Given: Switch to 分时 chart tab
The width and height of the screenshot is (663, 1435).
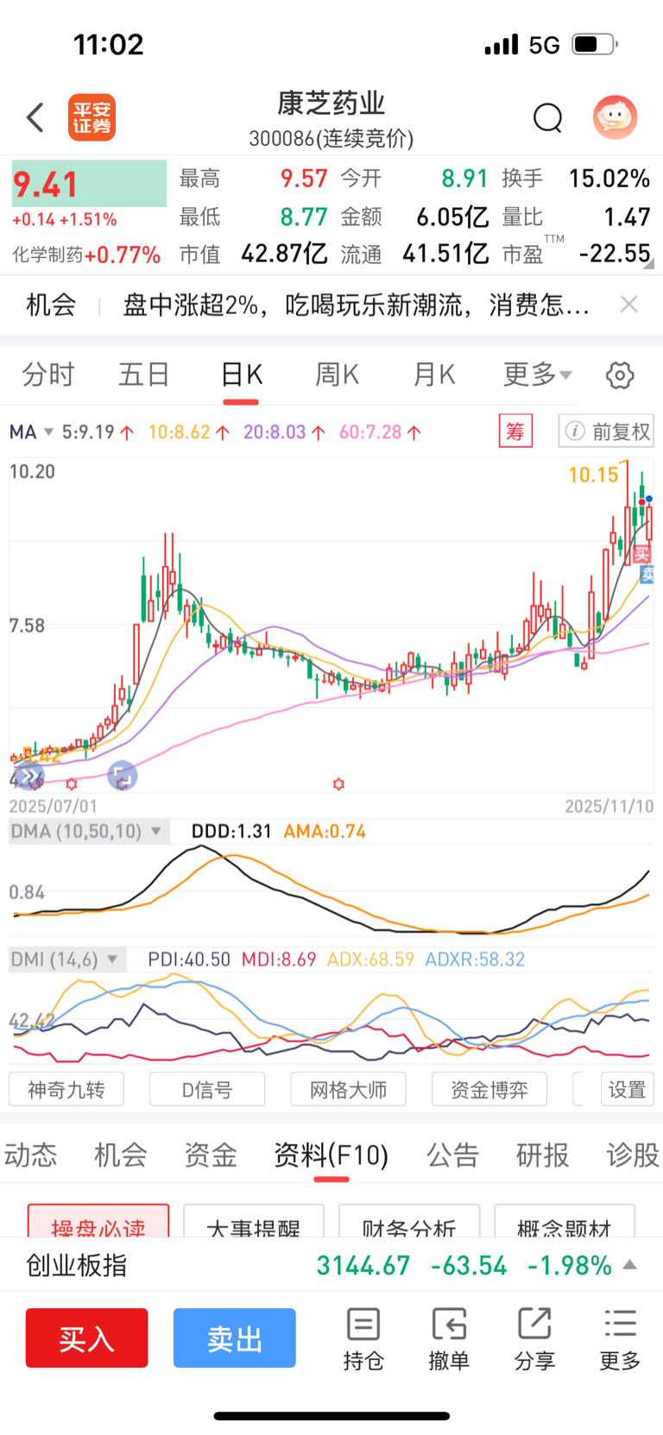Looking at the screenshot, I should pos(48,374).
